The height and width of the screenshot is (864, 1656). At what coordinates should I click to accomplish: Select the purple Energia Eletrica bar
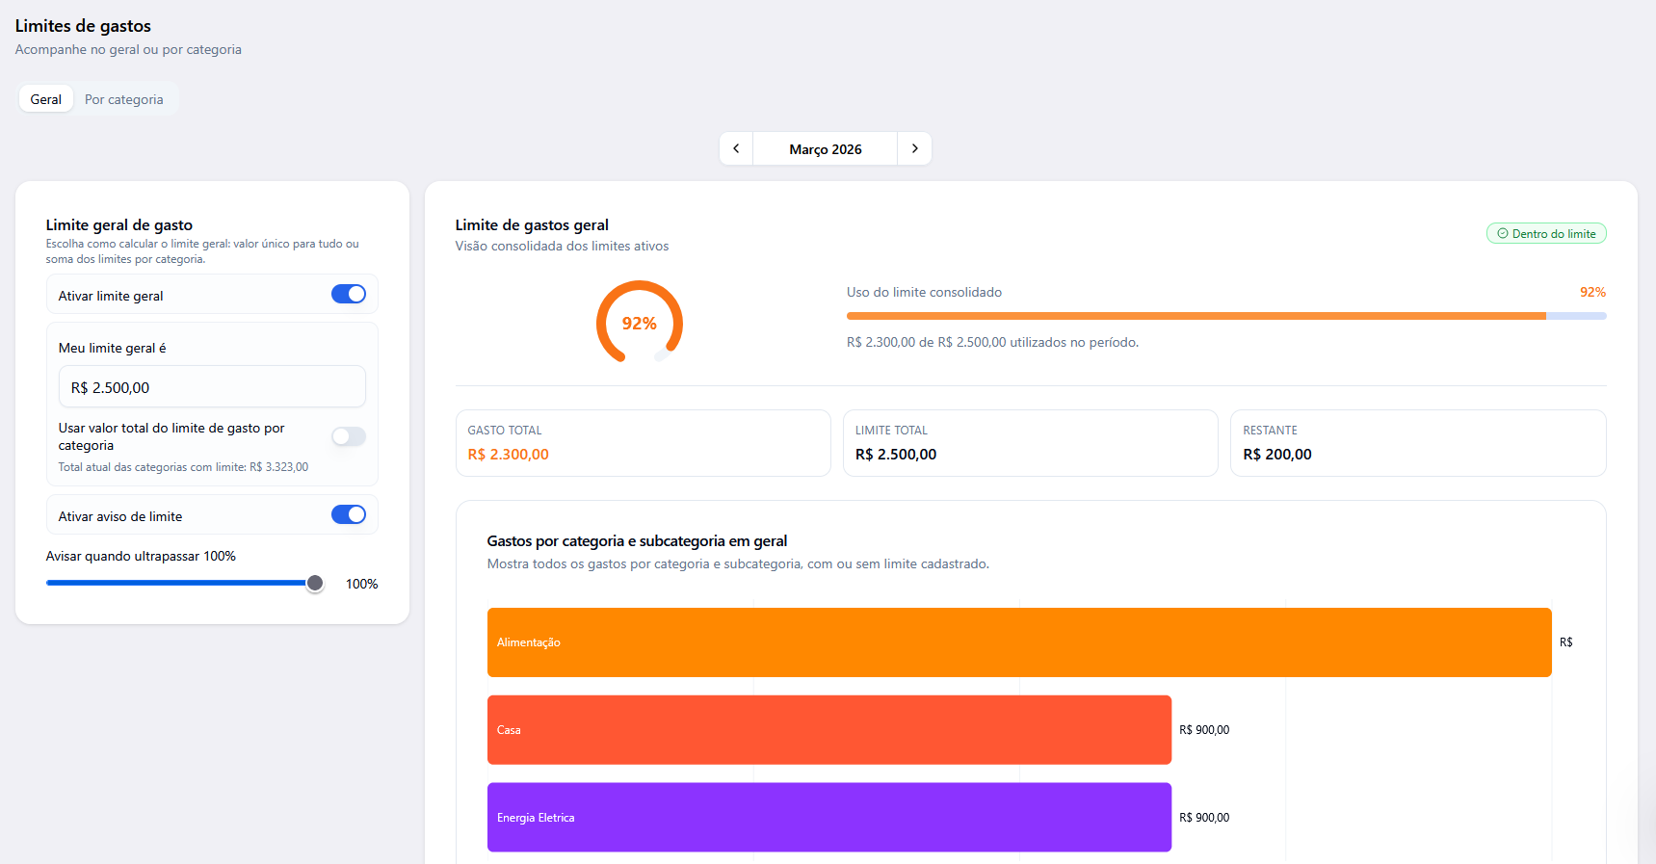point(829,818)
